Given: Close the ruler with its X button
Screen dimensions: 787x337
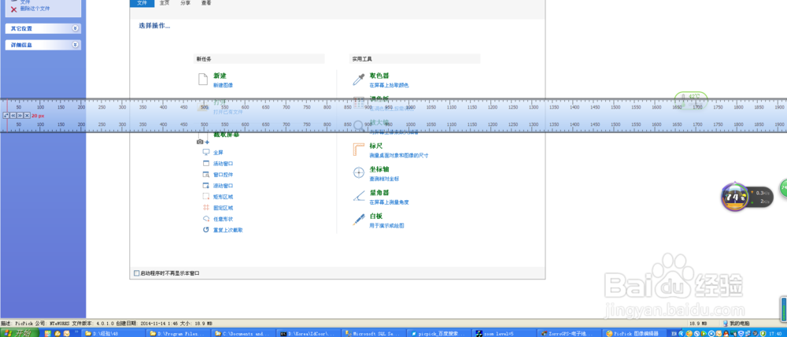Looking at the screenshot, I should tap(27, 116).
